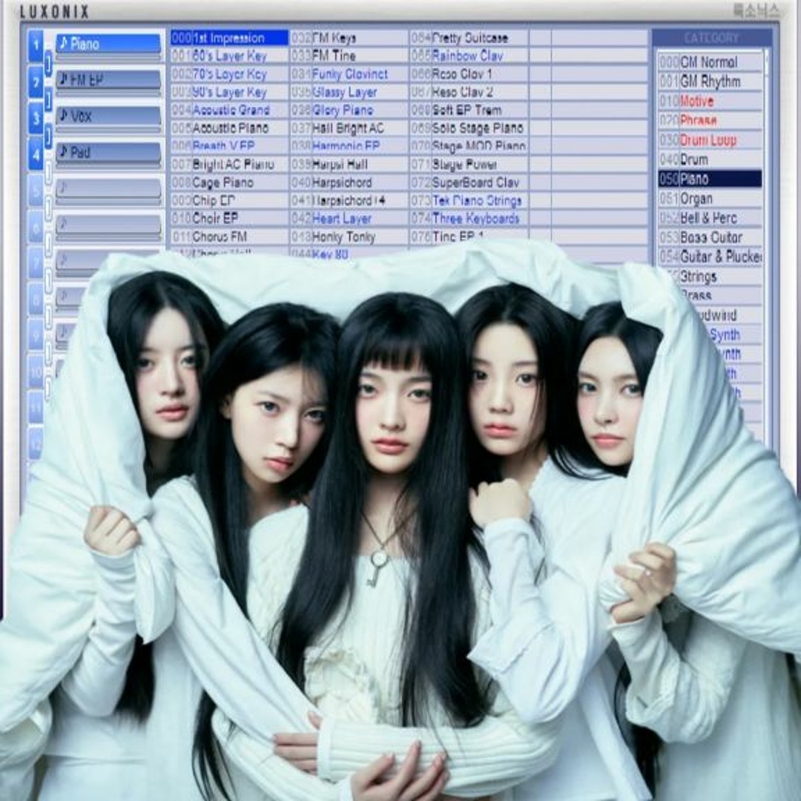The height and width of the screenshot is (801, 801).
Task: Select the GM Rhythm category
Action: pos(710,82)
